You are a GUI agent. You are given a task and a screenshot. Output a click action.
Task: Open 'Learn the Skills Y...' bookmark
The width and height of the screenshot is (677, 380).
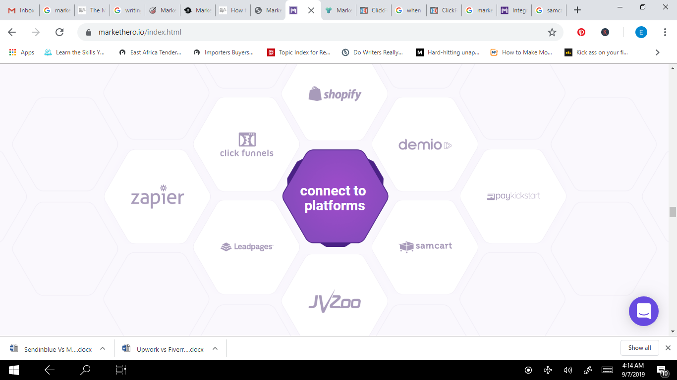coord(74,52)
